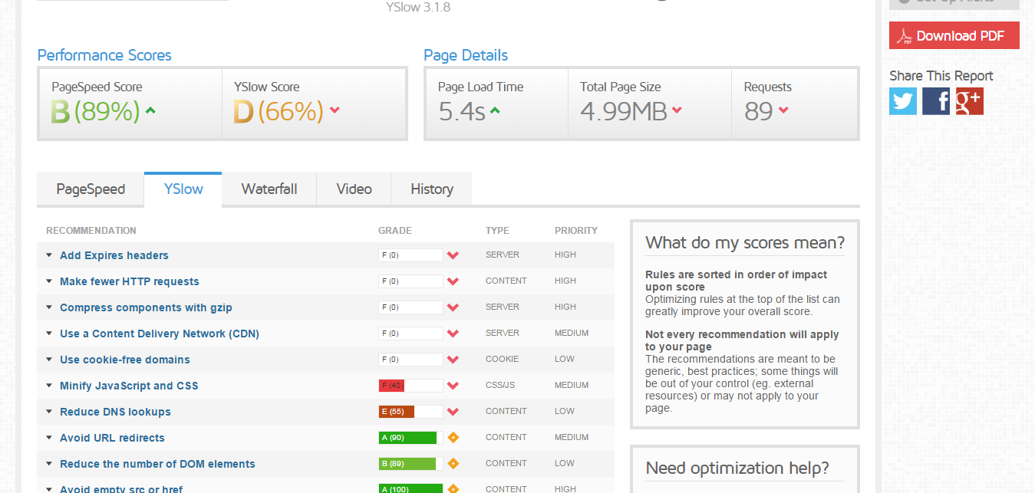
Task: Expand the Add Expires headers triangle
Action: (49, 255)
